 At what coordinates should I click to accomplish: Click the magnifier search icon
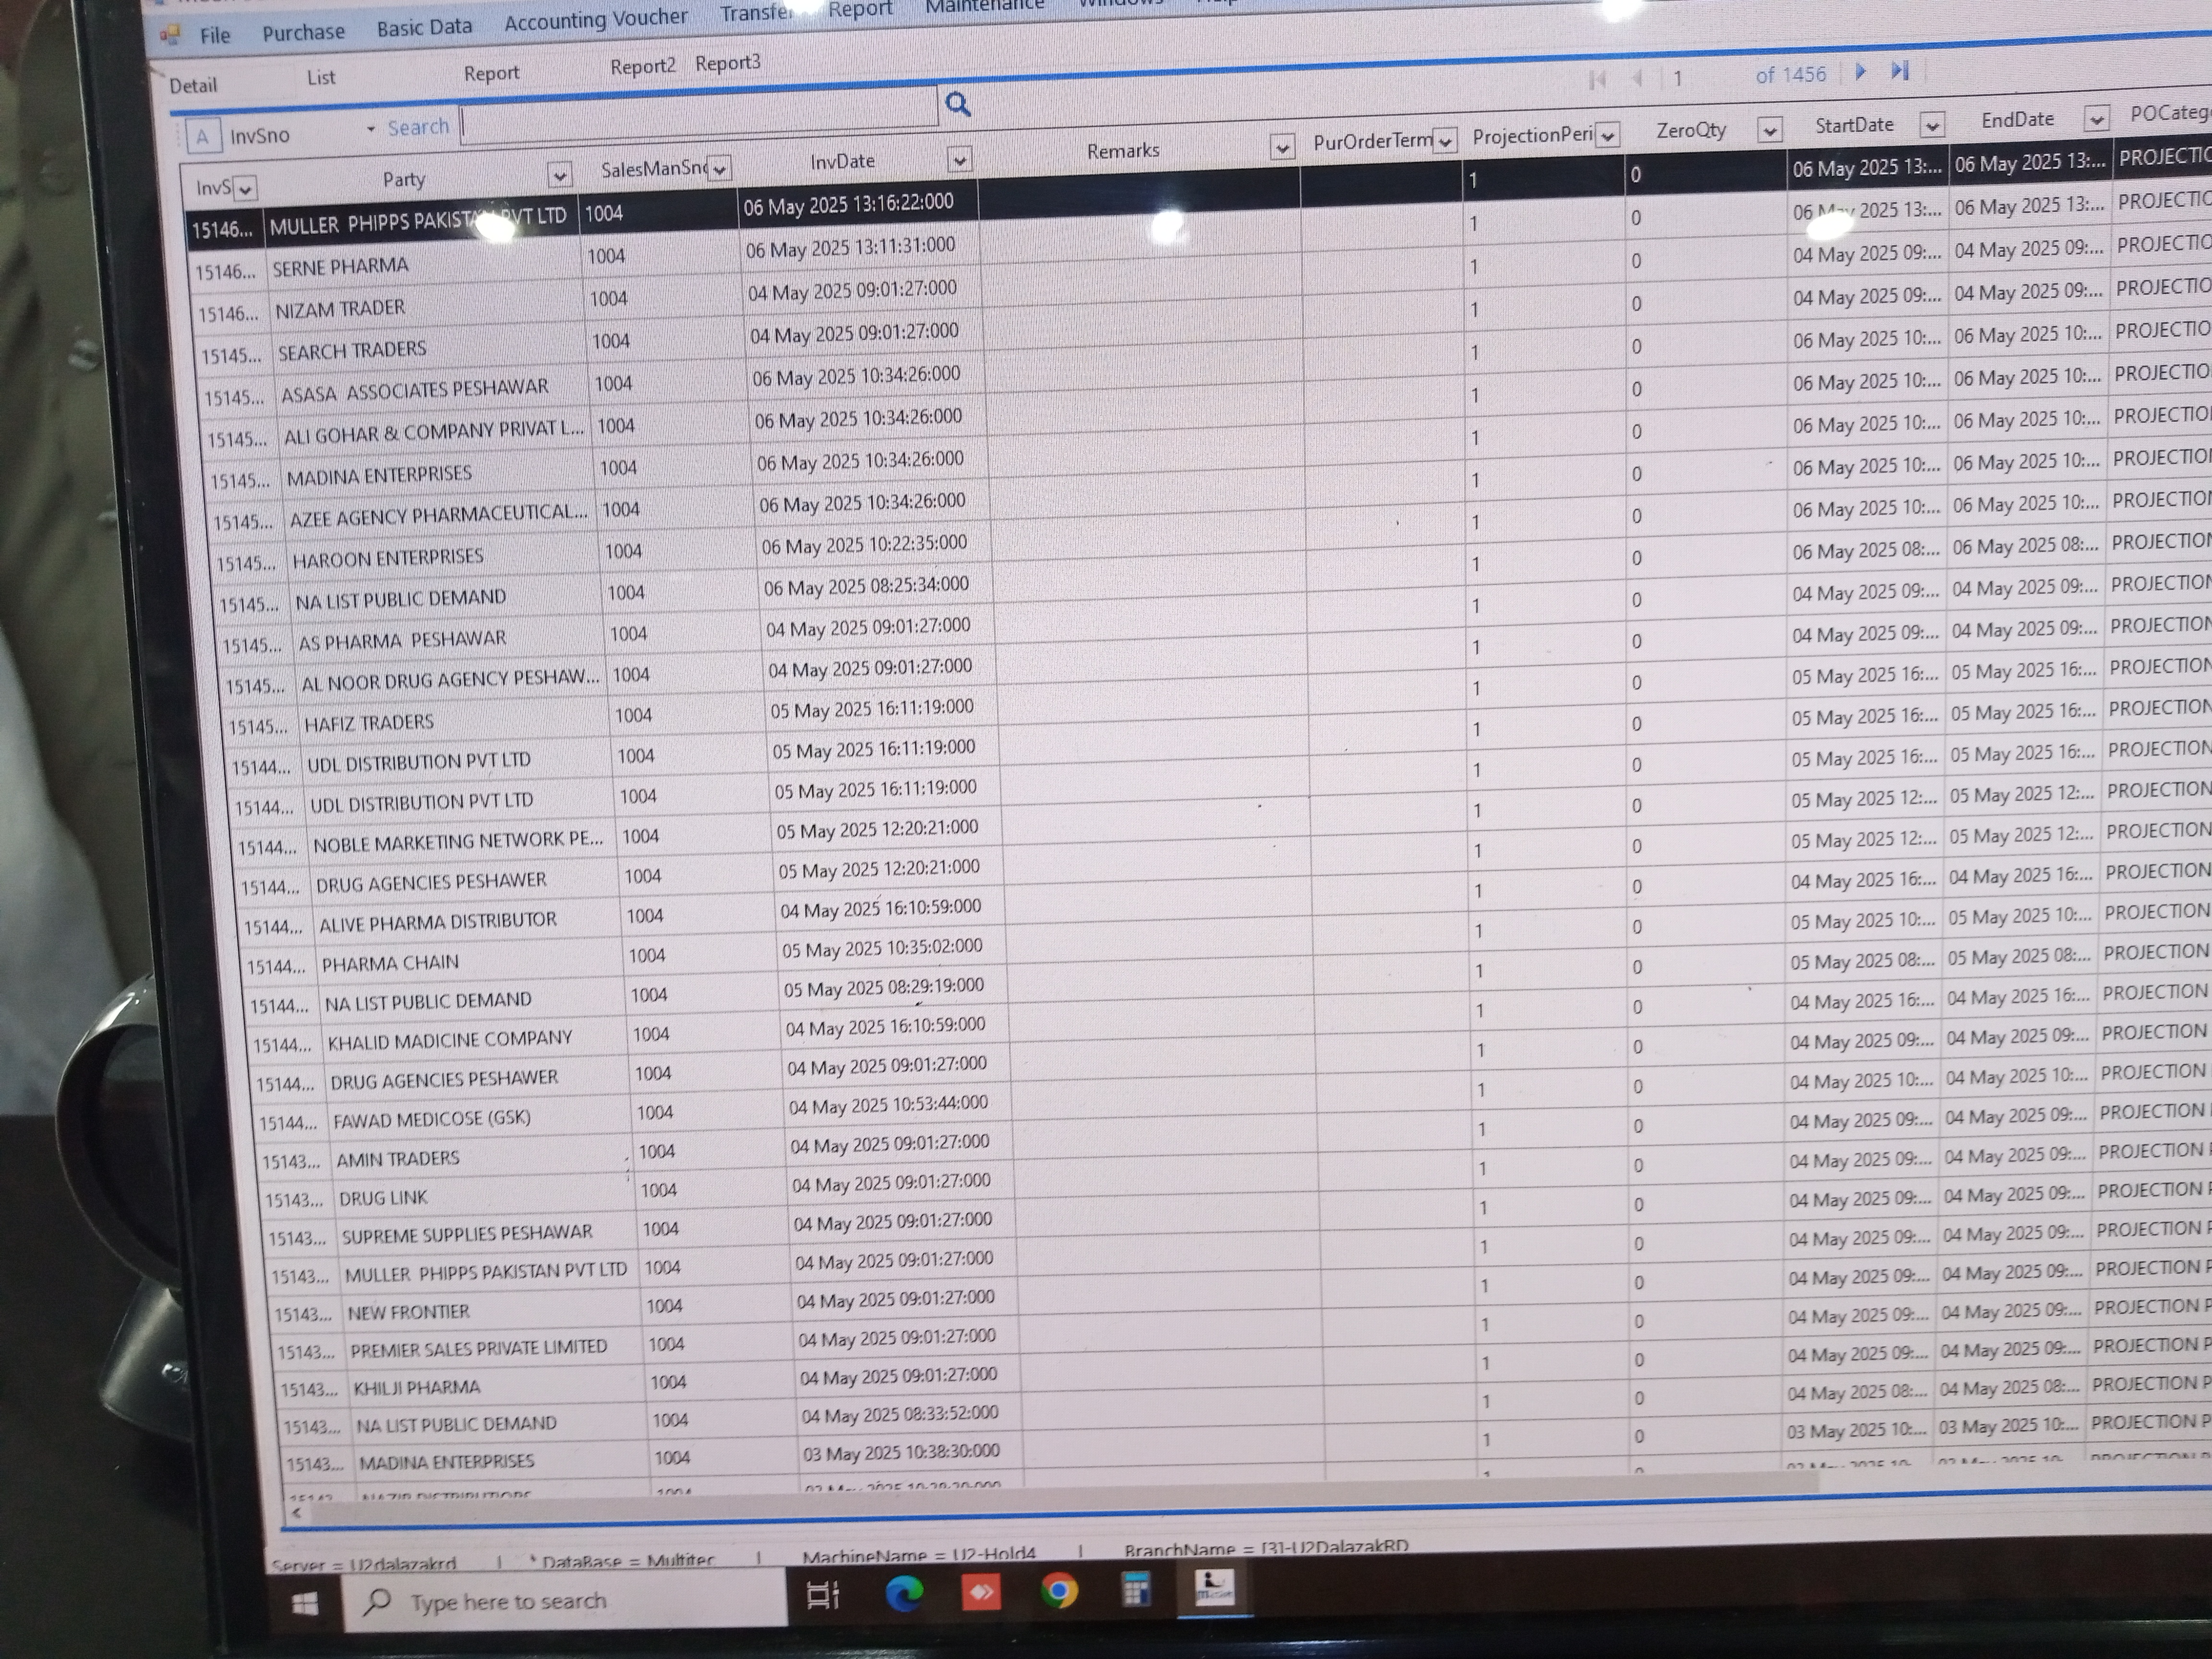tap(957, 104)
